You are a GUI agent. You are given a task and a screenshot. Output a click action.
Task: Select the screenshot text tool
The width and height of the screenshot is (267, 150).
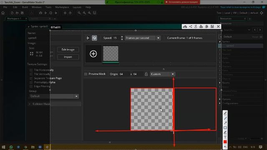click(225, 137)
